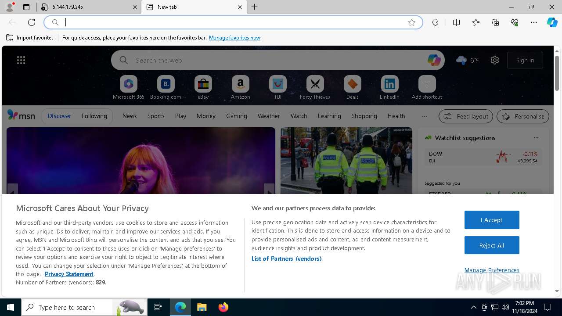Open the police officers news thumbnail
Viewport: 562px width, 316px height.
[x=346, y=161]
